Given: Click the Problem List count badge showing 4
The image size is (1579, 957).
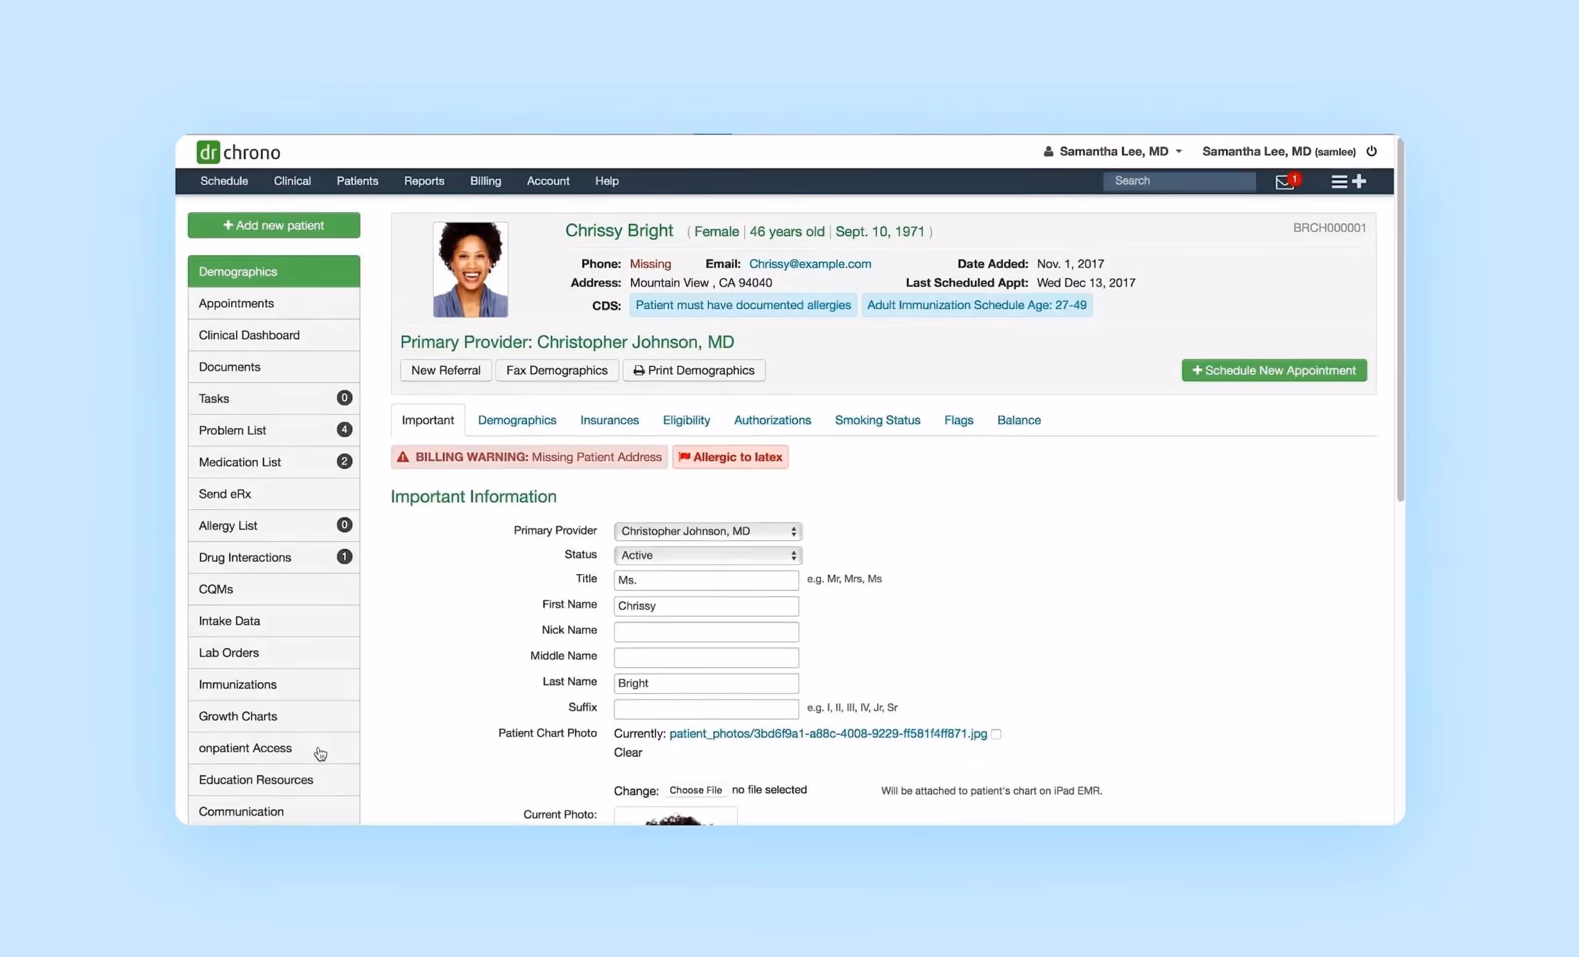Looking at the screenshot, I should [x=344, y=430].
